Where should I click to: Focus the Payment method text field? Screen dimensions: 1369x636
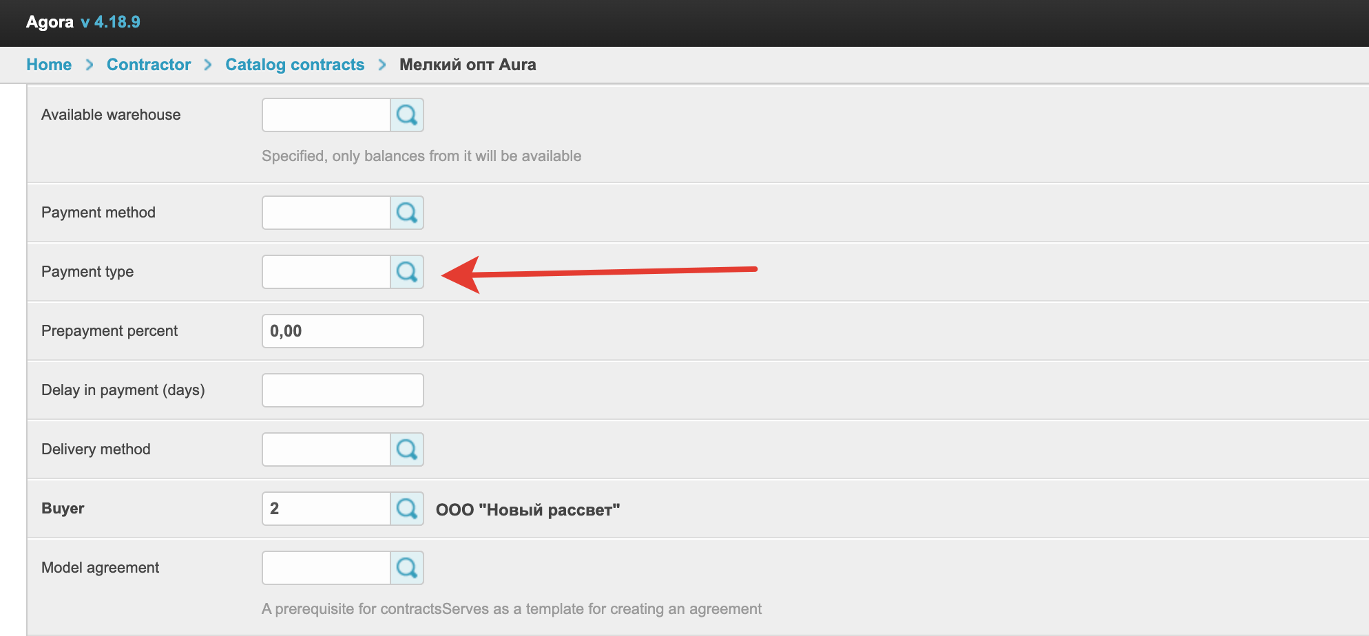tap(326, 213)
